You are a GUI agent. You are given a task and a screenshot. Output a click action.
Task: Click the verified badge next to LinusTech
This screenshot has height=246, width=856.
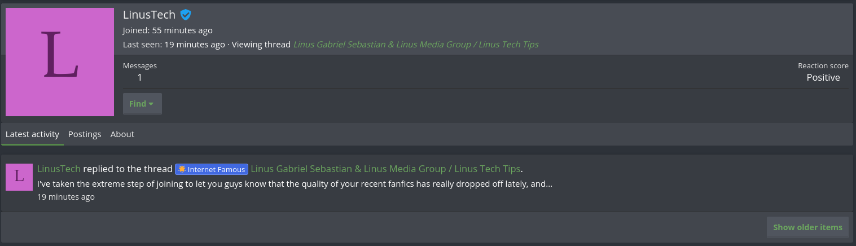point(186,15)
